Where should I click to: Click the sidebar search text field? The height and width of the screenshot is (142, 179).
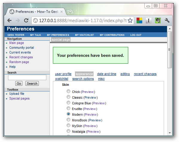tap(27, 77)
